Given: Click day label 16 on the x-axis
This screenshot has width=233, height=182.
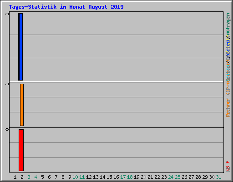Looking at the screenshot, I should coord(116,177).
